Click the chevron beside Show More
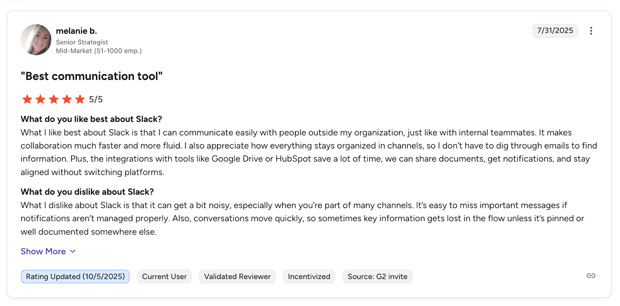Screen dimensions: 620x306 point(73,251)
